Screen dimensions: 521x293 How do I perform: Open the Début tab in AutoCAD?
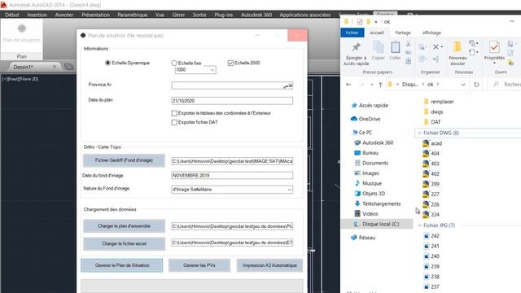tap(12, 15)
